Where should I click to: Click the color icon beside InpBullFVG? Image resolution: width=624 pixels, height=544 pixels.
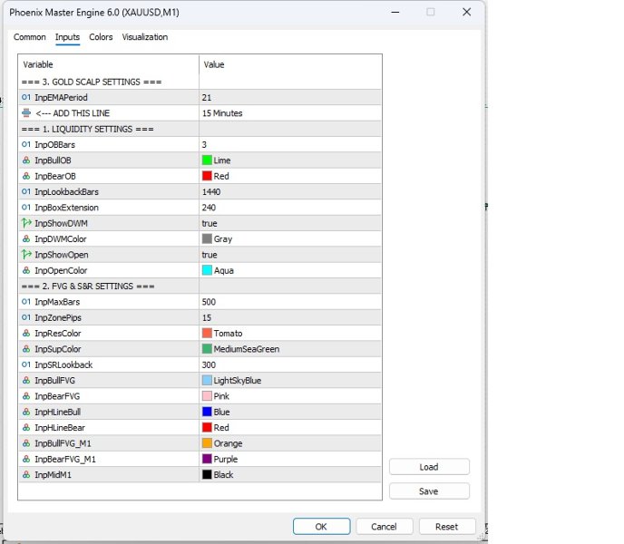click(26, 381)
